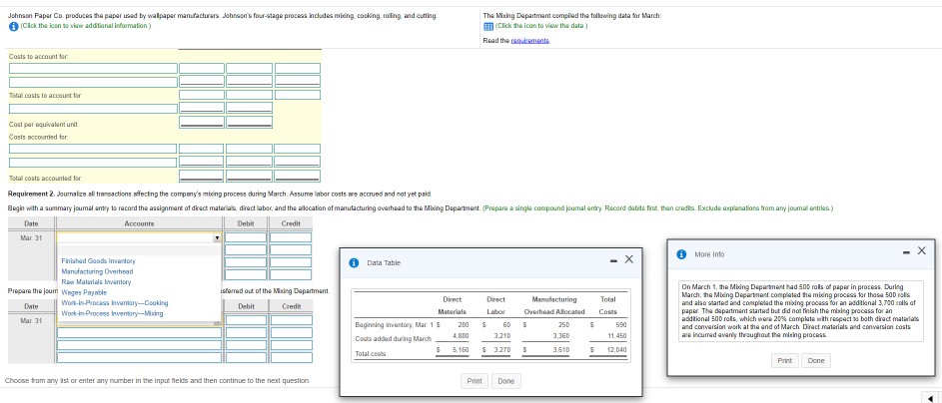942x403 pixels.
Task: Click Done in More Info dialog
Action: pyautogui.click(x=816, y=360)
